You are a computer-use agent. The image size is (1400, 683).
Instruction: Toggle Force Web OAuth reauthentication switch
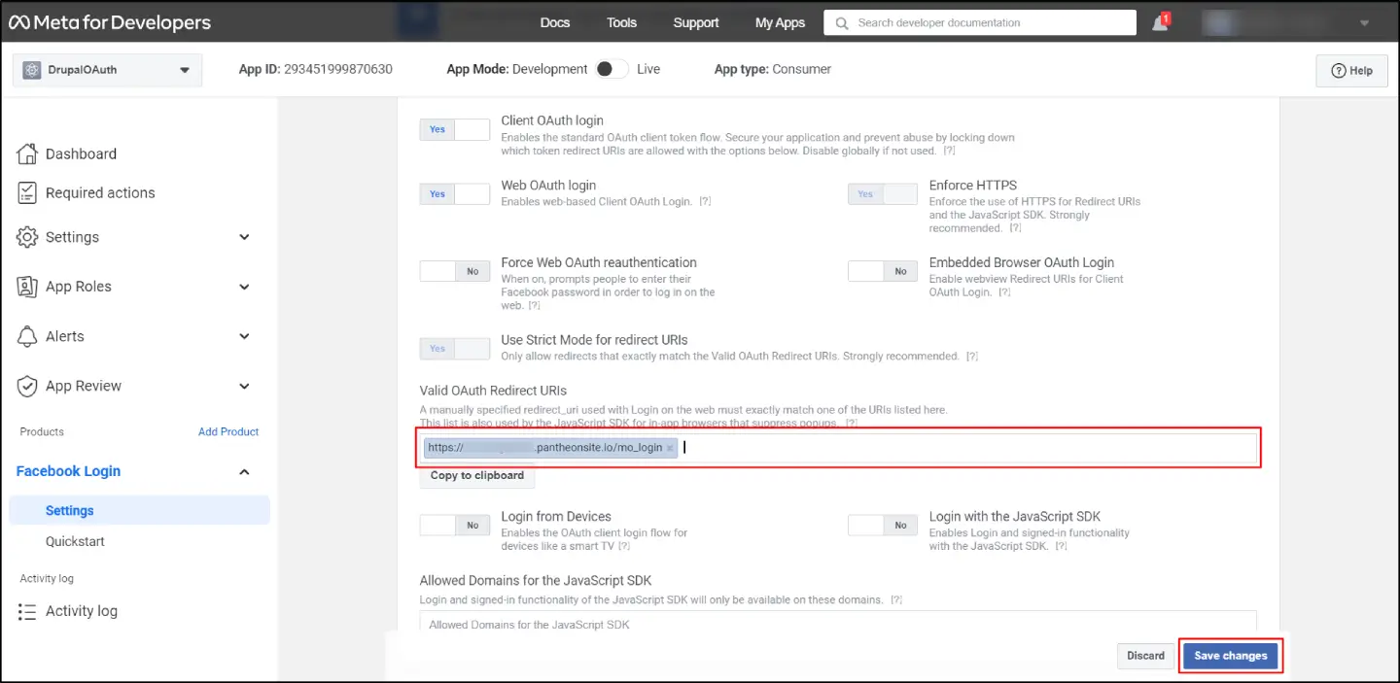point(455,271)
